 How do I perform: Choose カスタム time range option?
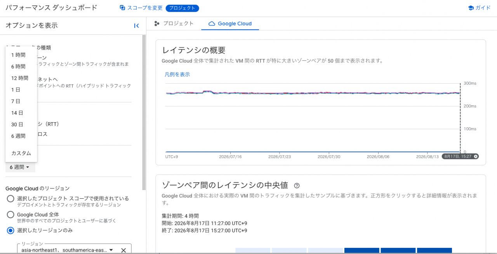click(x=21, y=153)
